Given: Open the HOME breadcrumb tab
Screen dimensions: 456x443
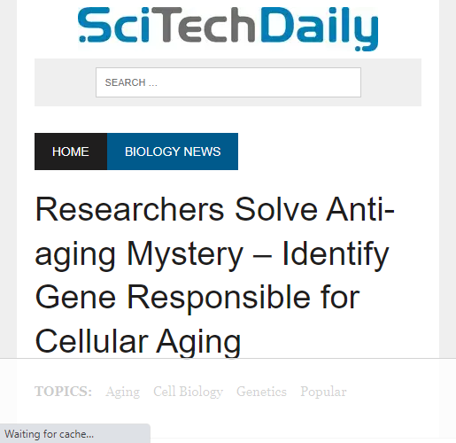Looking at the screenshot, I should [71, 152].
